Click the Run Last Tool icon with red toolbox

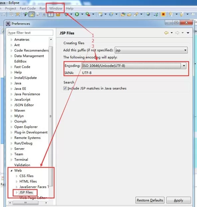(88, 14)
